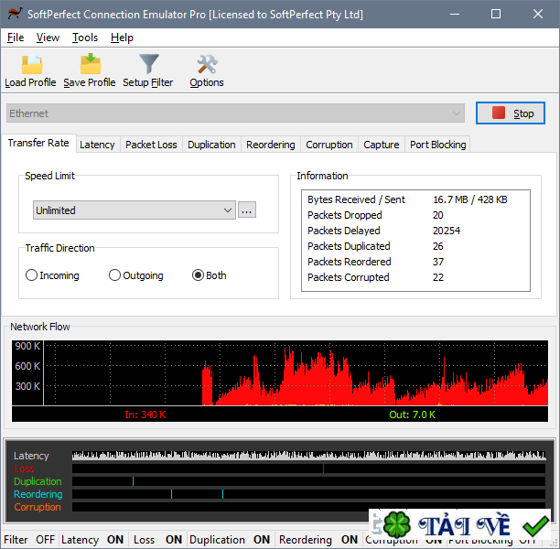Image resolution: width=560 pixels, height=549 pixels.
Task: Open Setup Filter funnel icon
Action: 148,64
